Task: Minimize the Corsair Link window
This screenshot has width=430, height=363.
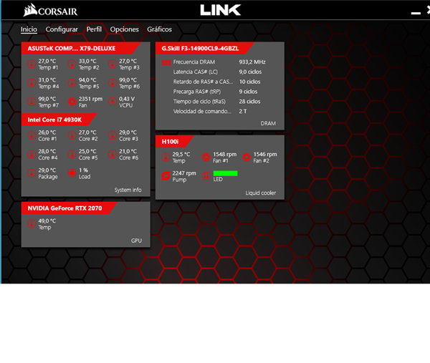Action: [416, 13]
